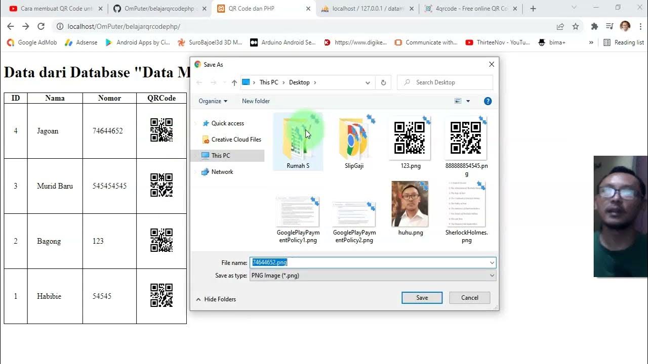
Task: Collapse the Hide Folders pane toggle
Action: [x=216, y=299]
